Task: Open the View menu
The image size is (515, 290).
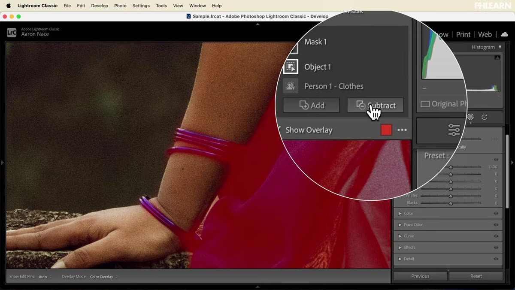Action: [x=178, y=6]
